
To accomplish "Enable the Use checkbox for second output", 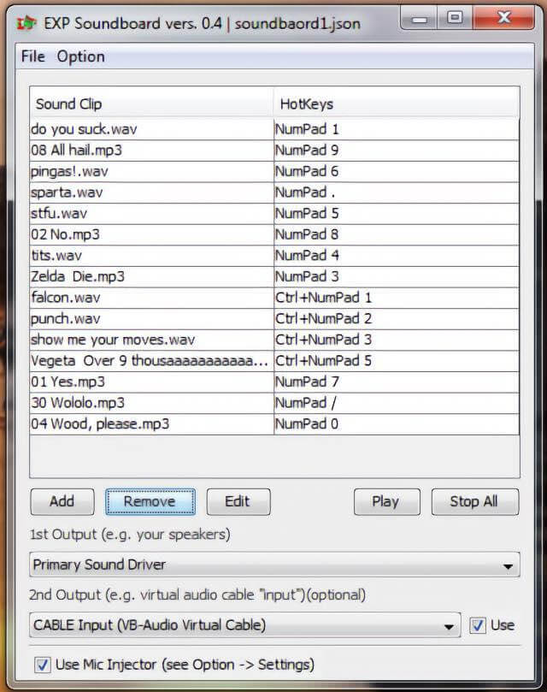I will tap(479, 625).
